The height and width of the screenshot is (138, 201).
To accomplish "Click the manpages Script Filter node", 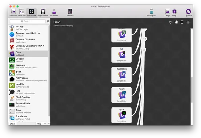I will (x=122, y=75).
